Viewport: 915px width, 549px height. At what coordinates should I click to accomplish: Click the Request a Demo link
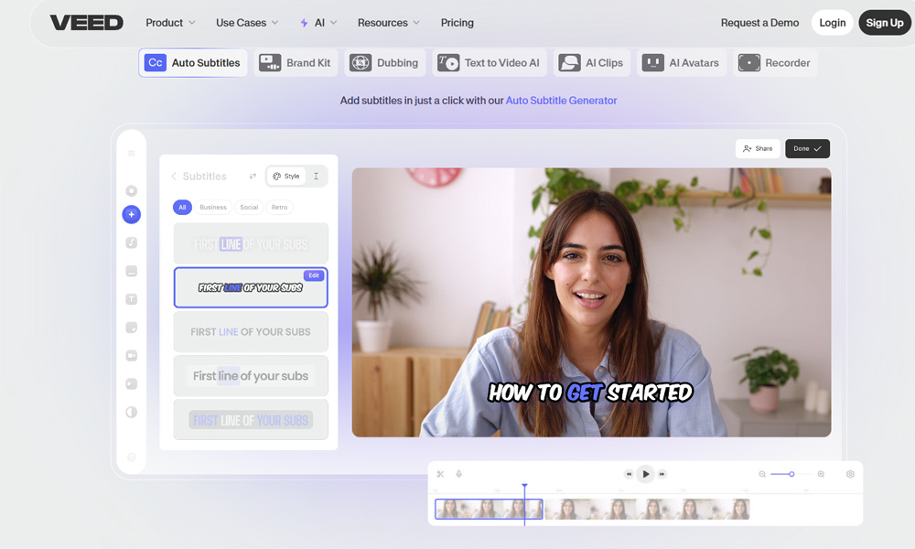tap(759, 23)
